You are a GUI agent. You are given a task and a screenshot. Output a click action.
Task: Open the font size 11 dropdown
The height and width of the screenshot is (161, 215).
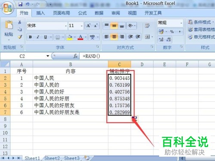point(82,26)
